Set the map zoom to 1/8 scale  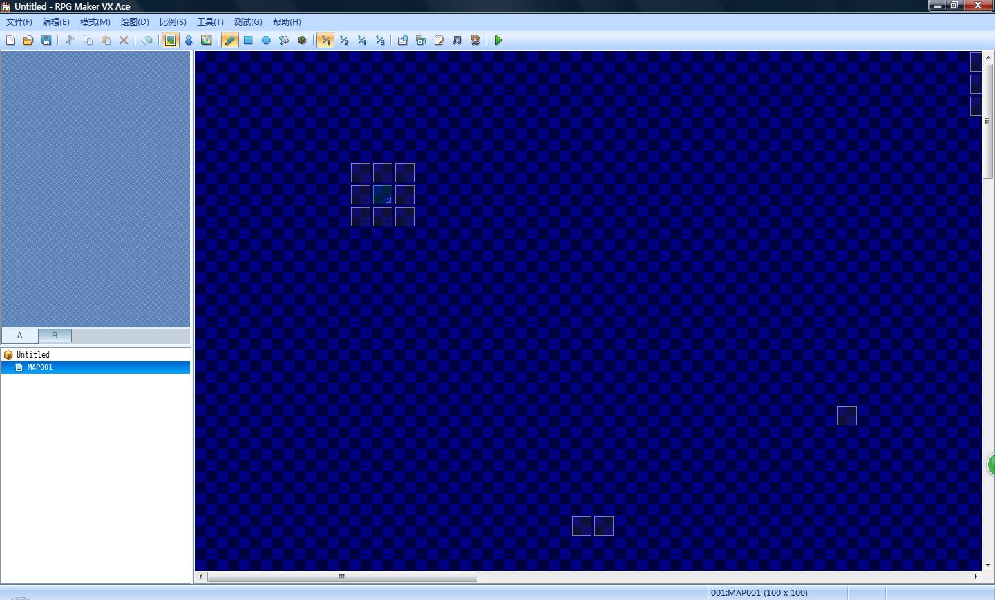pyautogui.click(x=379, y=40)
